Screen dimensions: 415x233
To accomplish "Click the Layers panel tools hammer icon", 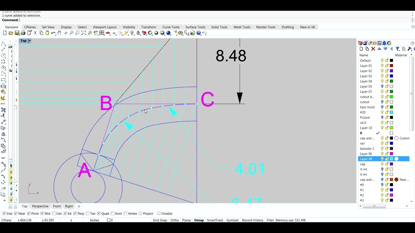I will [409, 49].
